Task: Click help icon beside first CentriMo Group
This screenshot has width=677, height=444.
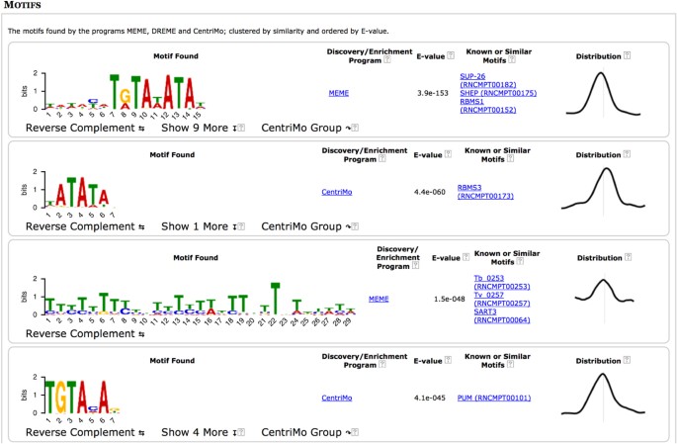Action: 355,128
